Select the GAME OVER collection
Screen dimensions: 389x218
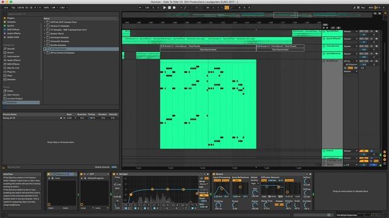point(13,37)
